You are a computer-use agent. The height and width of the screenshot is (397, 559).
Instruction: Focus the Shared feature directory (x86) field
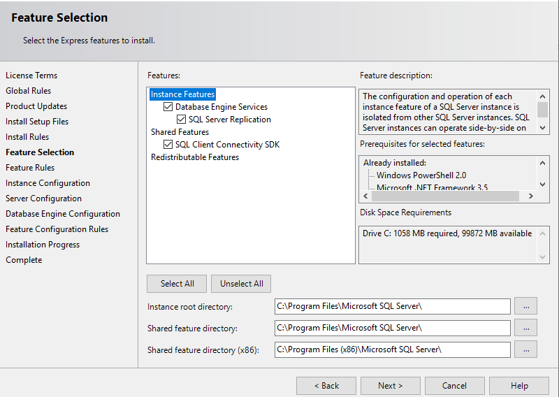coord(393,349)
